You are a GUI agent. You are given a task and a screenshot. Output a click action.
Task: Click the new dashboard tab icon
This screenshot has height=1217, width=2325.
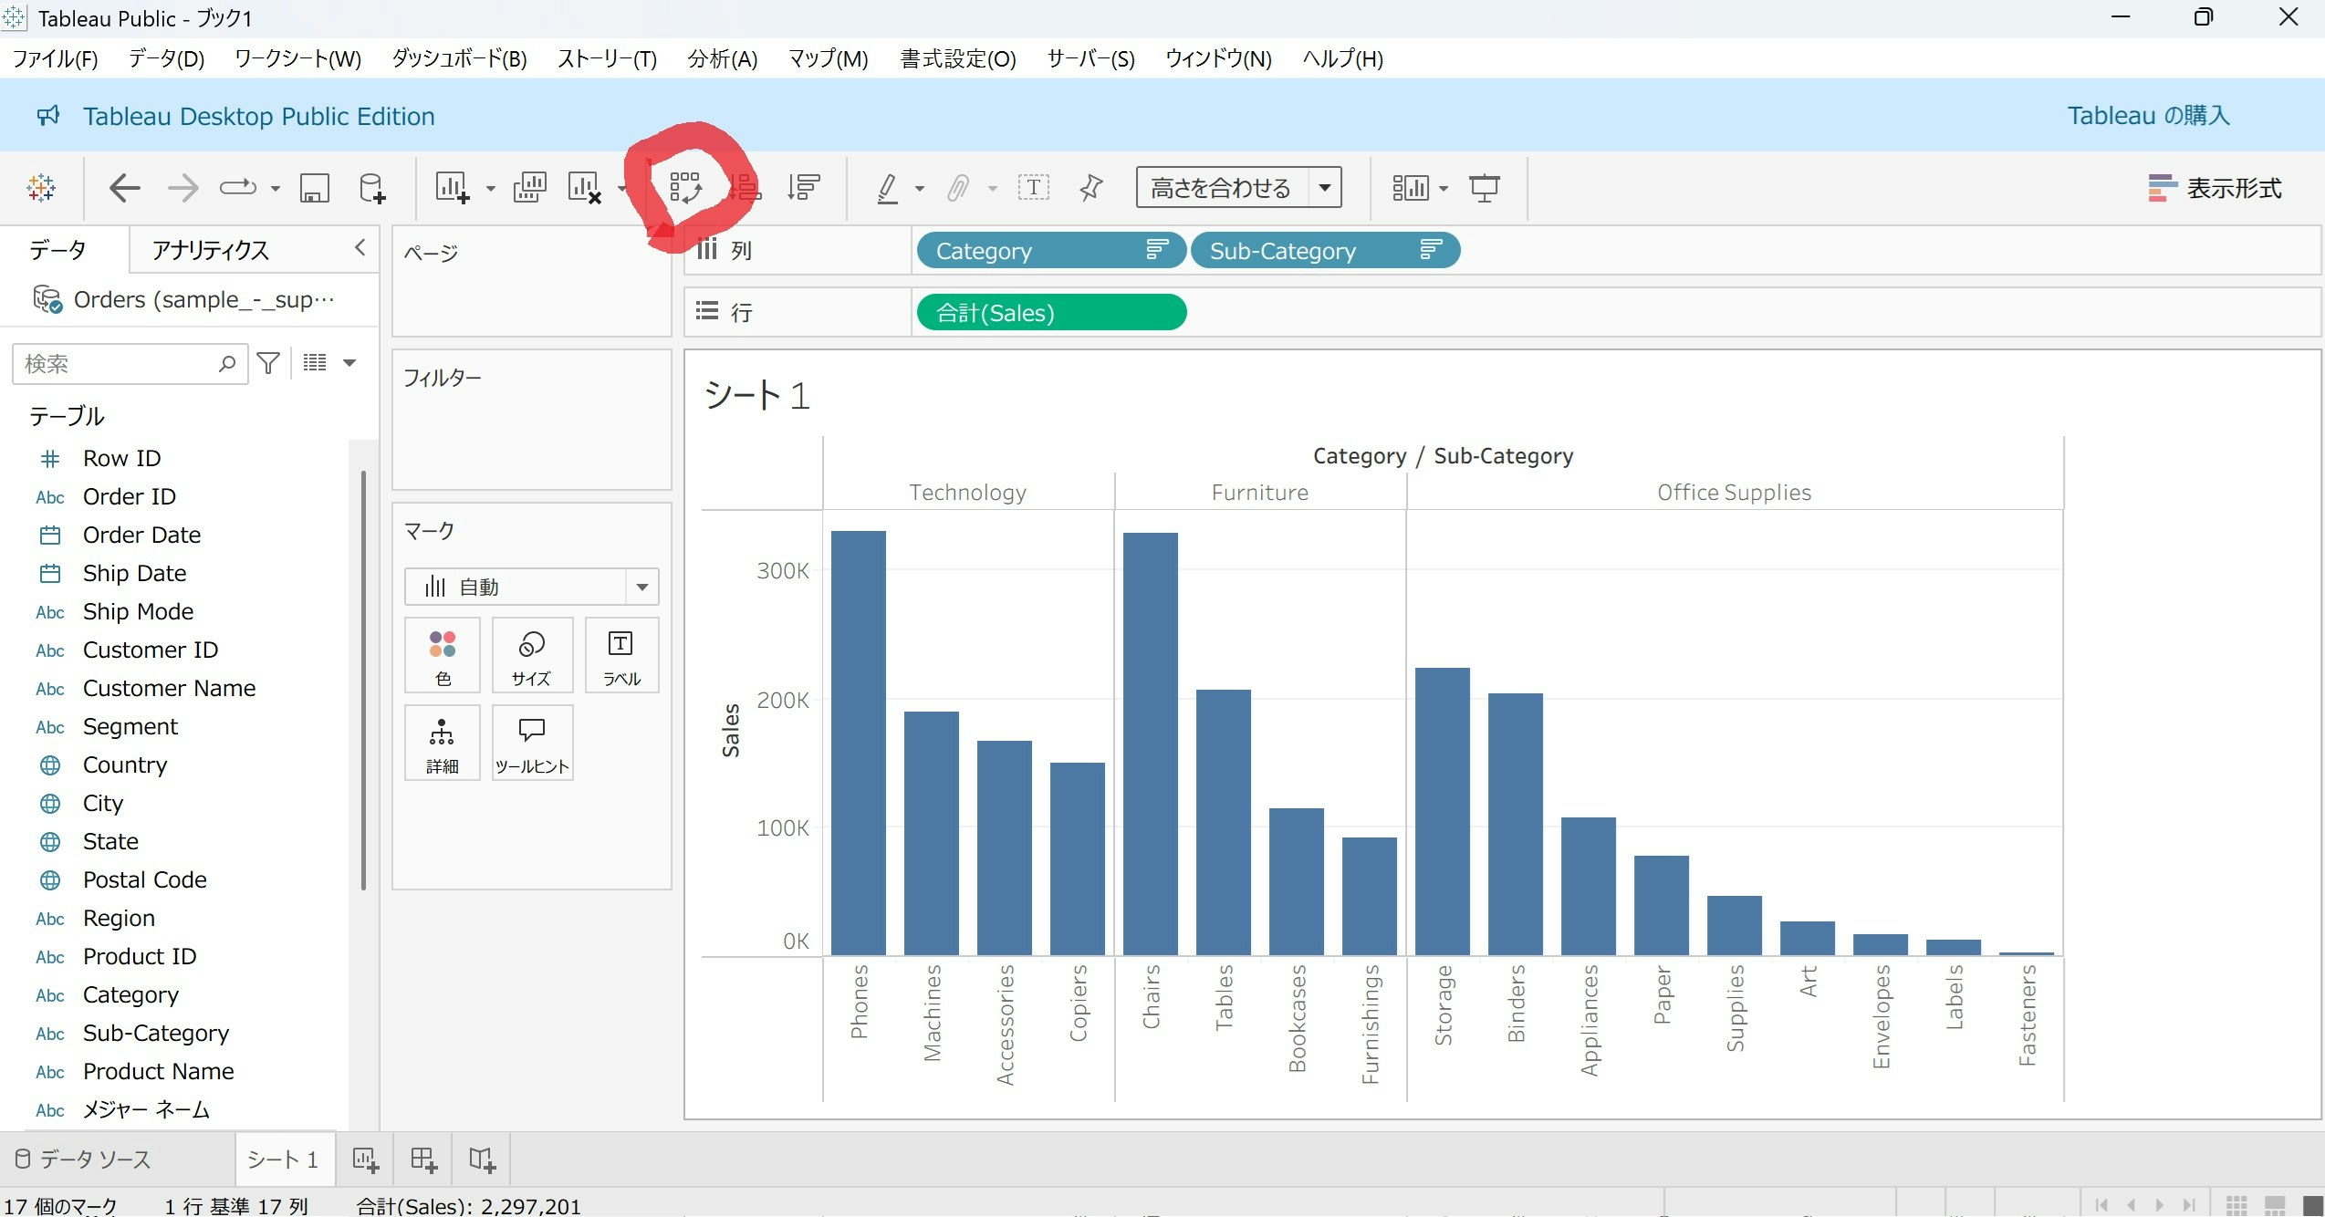tap(423, 1160)
